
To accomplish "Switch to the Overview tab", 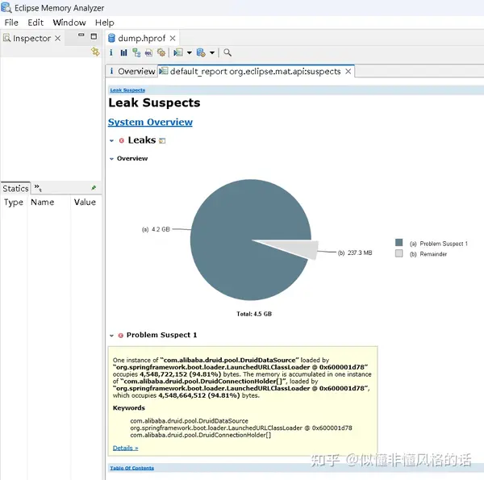I will coord(132,71).
